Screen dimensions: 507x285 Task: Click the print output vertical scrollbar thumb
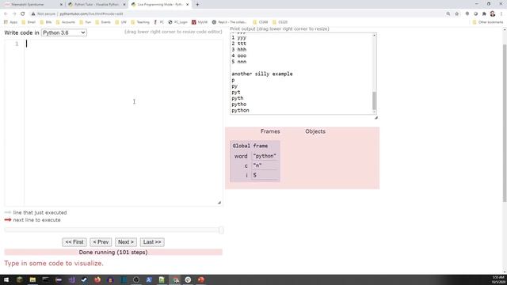click(375, 101)
